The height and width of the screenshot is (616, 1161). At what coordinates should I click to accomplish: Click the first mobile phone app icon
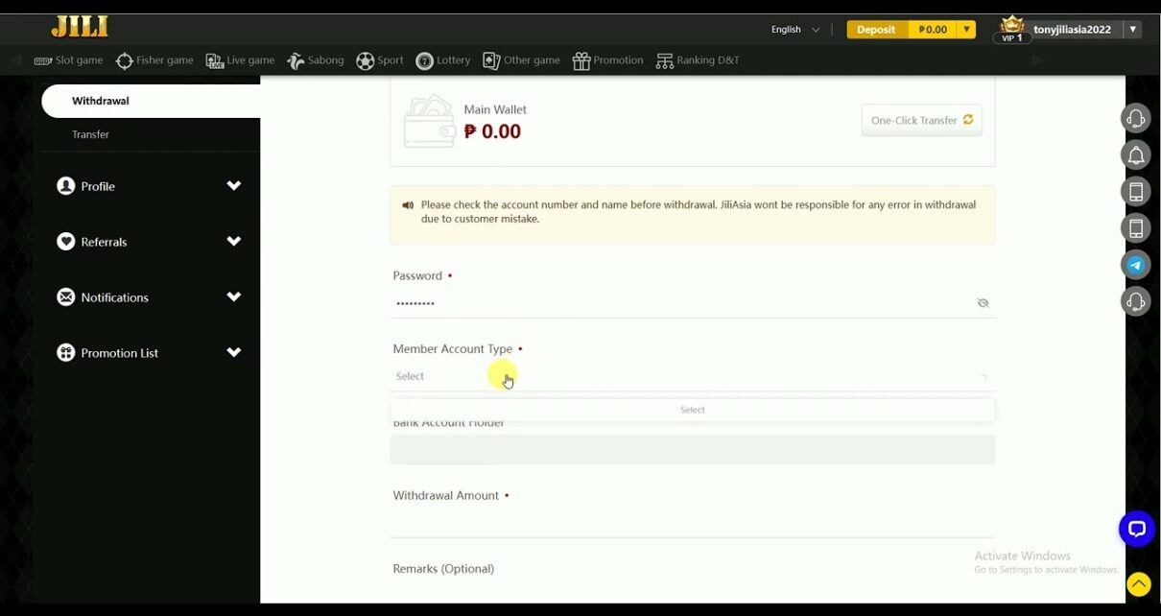click(1136, 191)
